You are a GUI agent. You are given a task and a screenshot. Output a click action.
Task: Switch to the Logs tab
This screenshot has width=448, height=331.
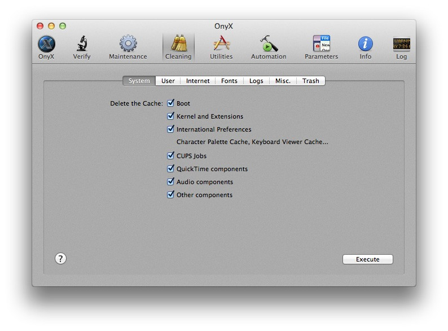pos(256,81)
